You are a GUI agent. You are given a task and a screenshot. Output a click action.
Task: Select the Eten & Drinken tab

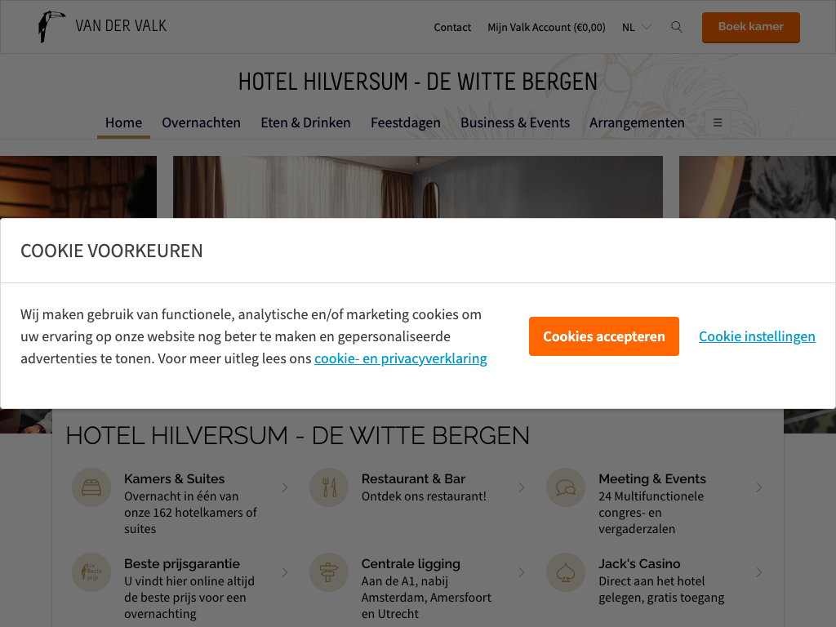(305, 122)
